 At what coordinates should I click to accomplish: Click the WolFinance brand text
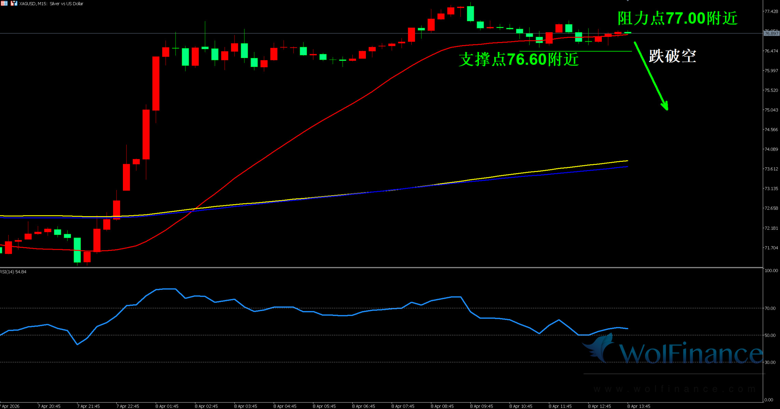(x=690, y=353)
